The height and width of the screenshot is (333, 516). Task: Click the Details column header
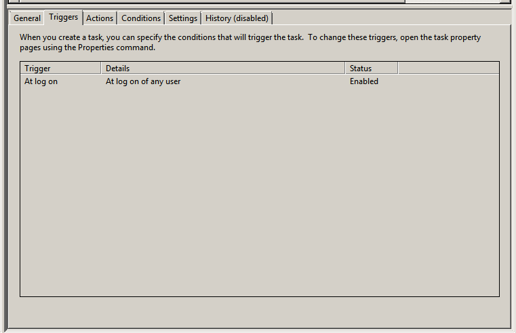coord(222,68)
